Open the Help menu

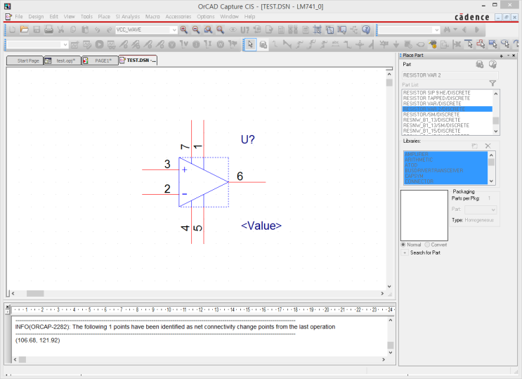tap(249, 16)
